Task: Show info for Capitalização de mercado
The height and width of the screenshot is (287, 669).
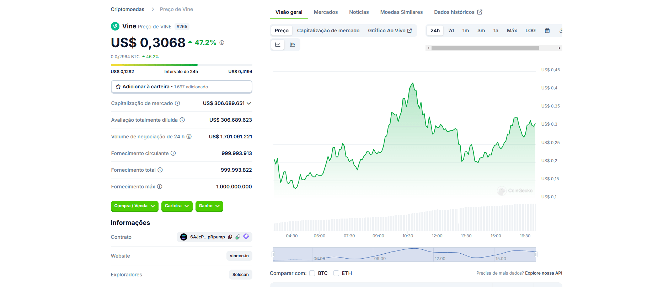Action: click(177, 103)
